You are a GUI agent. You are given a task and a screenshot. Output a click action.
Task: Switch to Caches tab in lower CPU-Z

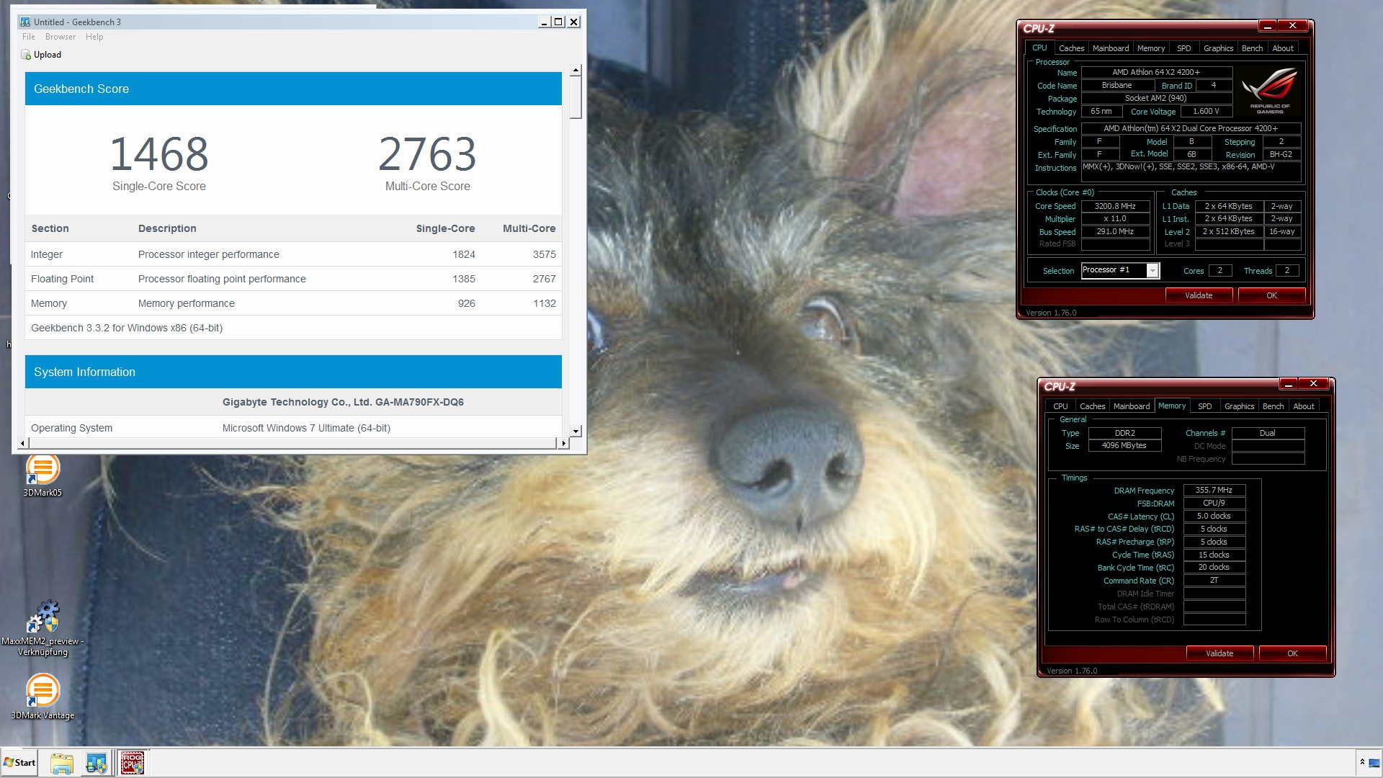point(1092,406)
